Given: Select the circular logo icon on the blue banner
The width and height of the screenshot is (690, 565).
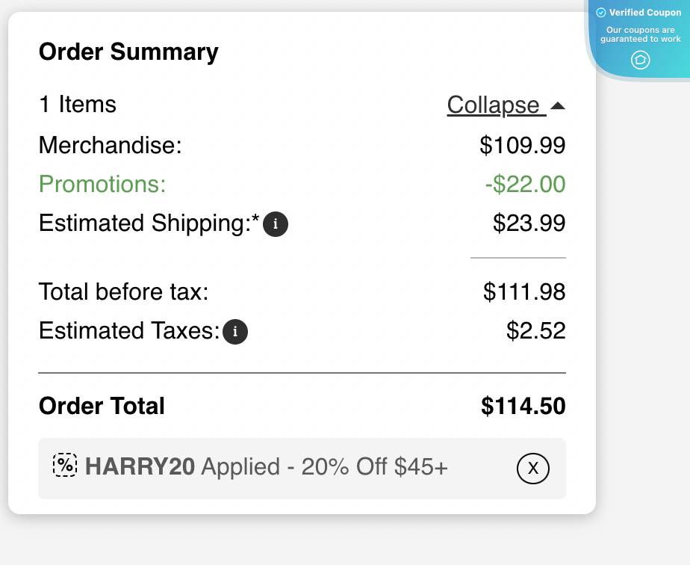Looking at the screenshot, I should 640,61.
